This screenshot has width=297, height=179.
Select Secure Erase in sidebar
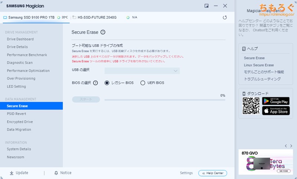click(32, 106)
